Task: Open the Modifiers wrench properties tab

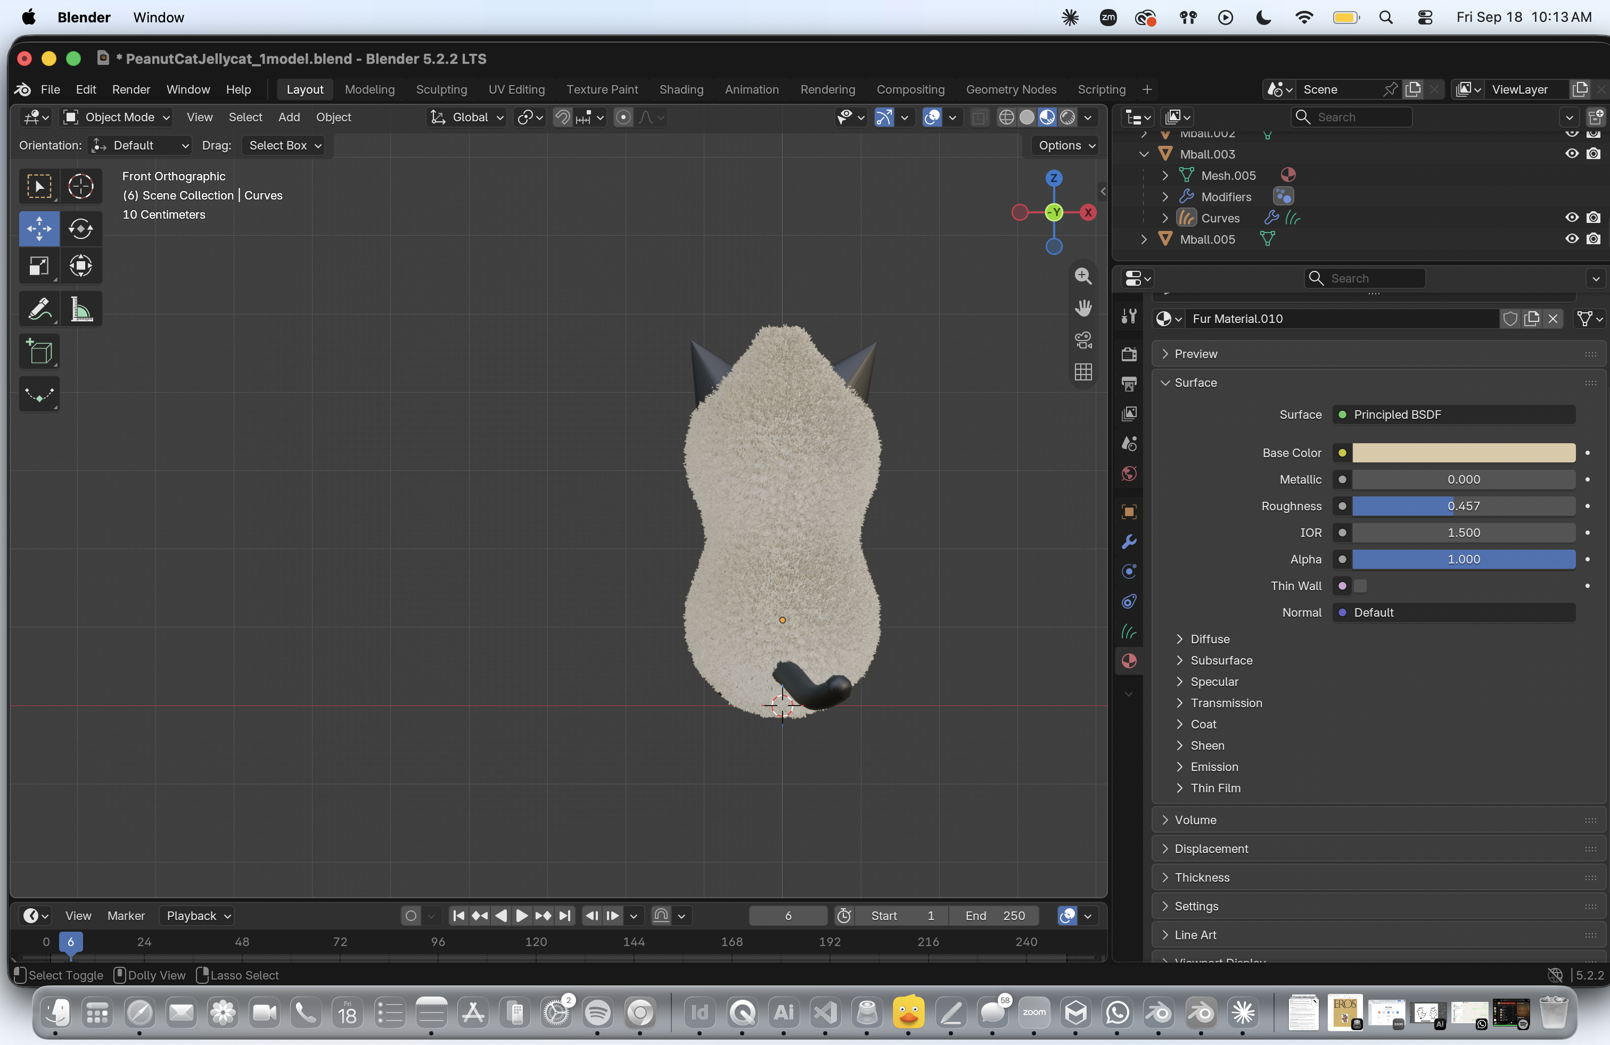Action: tap(1129, 542)
